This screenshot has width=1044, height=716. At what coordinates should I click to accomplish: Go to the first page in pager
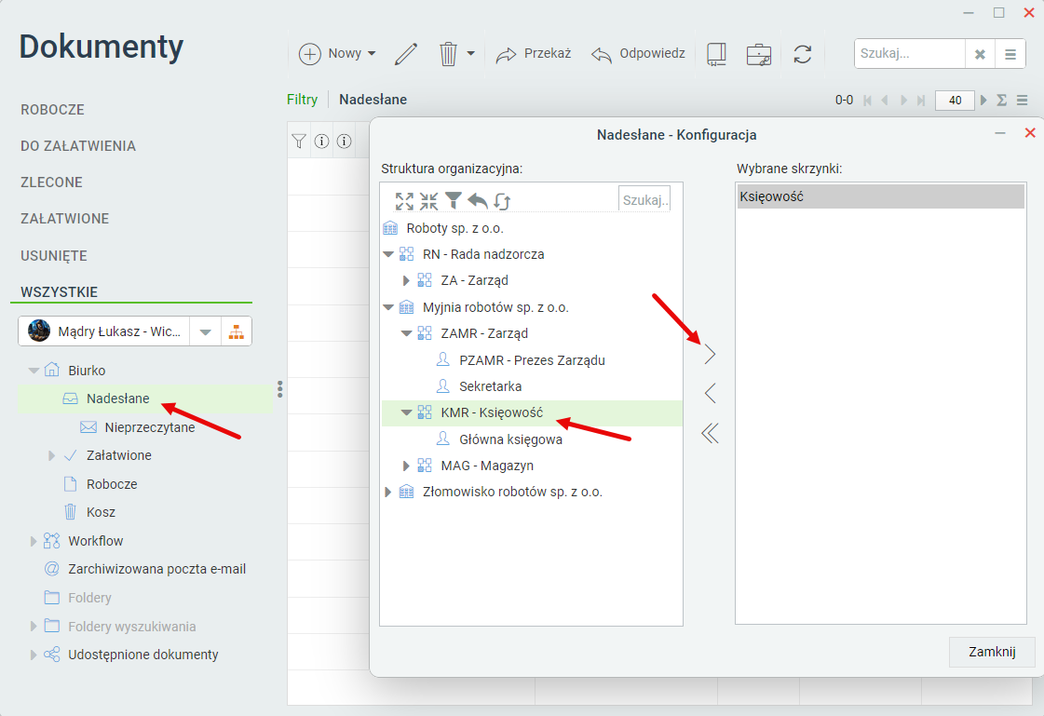pyautogui.click(x=868, y=101)
